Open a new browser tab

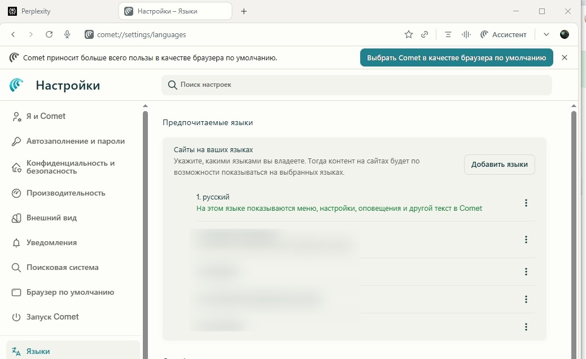[x=244, y=11]
